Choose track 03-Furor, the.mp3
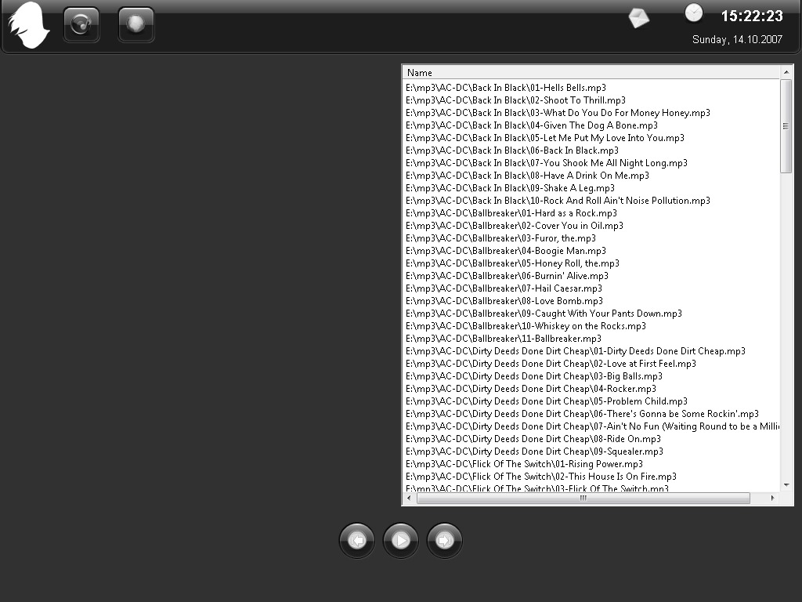This screenshot has height=602, width=802. pos(500,238)
